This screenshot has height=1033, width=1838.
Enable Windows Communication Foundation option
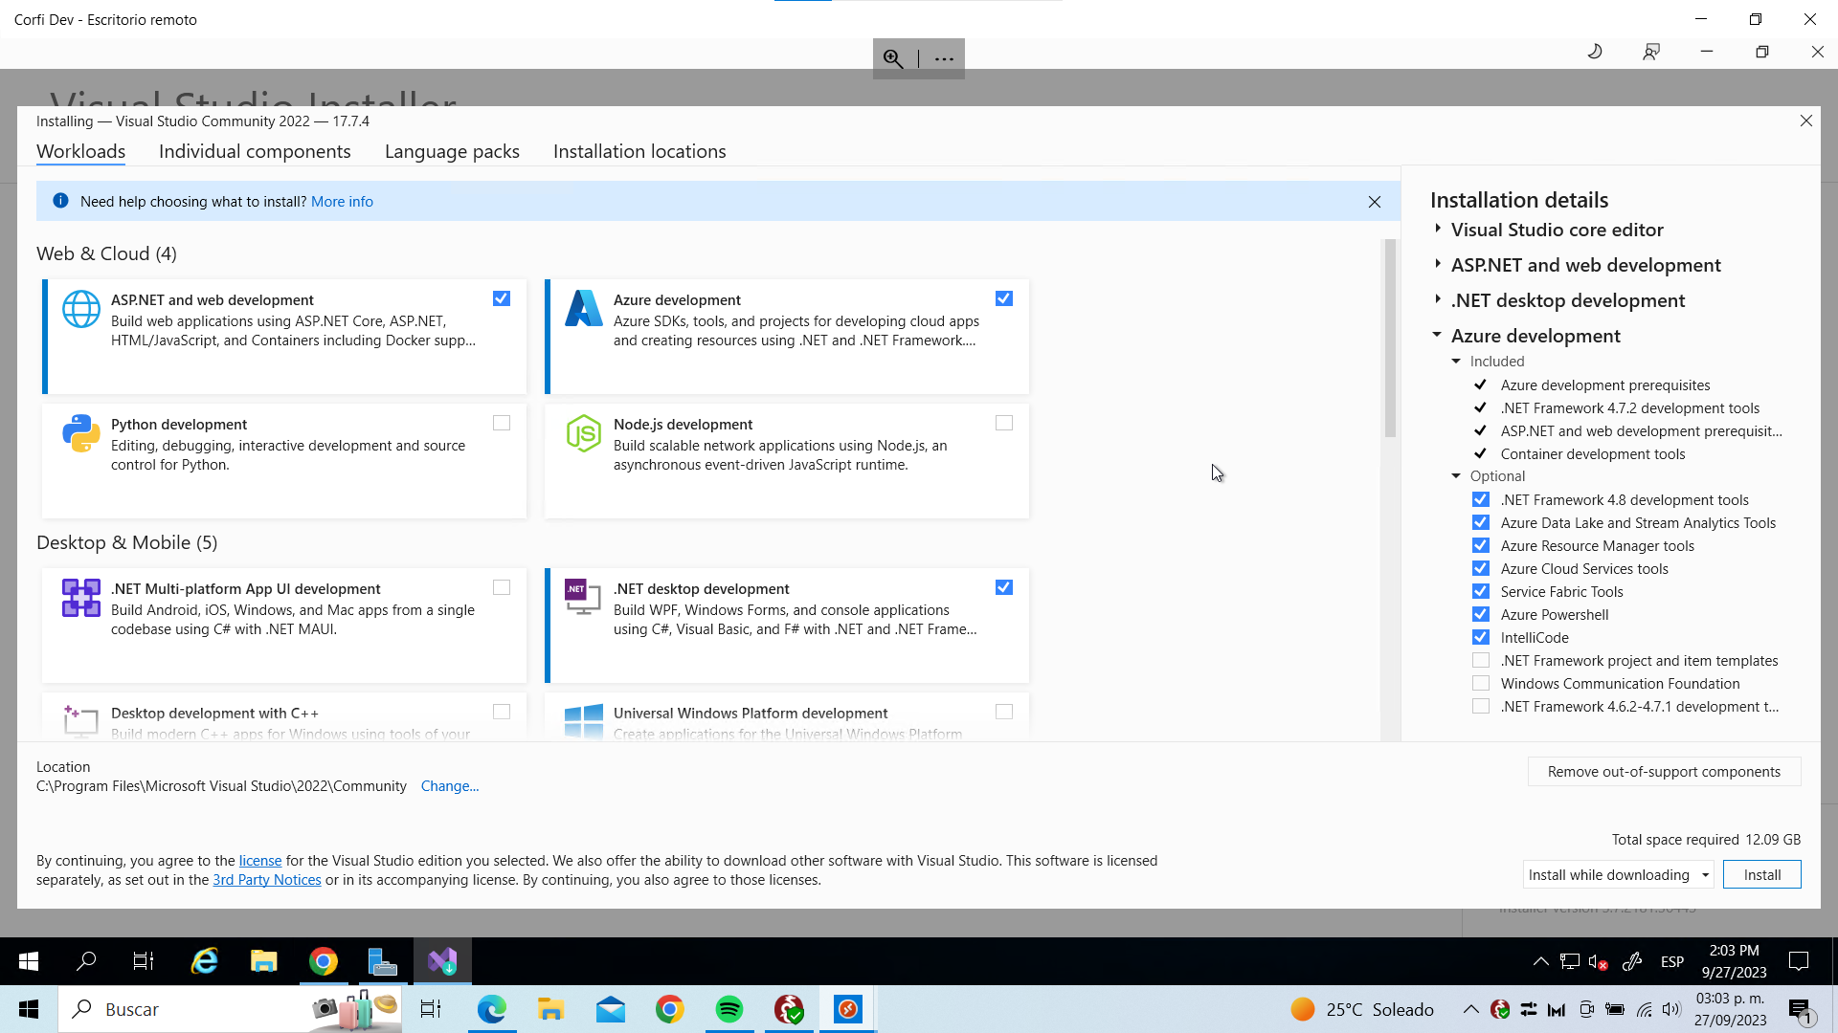point(1481,683)
